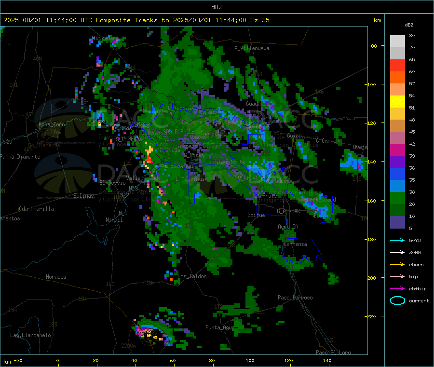Click the 'Soitue' map label

click(256, 215)
